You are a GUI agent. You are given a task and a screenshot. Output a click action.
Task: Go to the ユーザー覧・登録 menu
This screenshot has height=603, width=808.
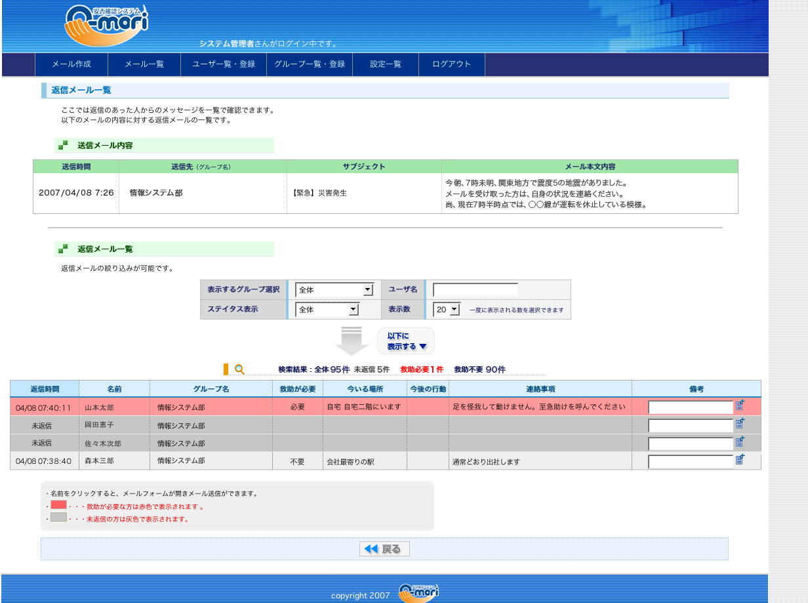click(x=224, y=64)
